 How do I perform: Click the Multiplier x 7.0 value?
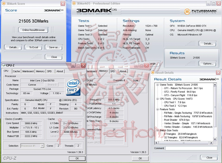click(x=31, y=128)
